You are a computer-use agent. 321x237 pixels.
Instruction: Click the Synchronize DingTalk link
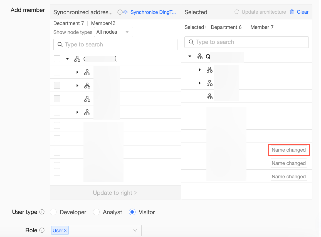point(153,12)
